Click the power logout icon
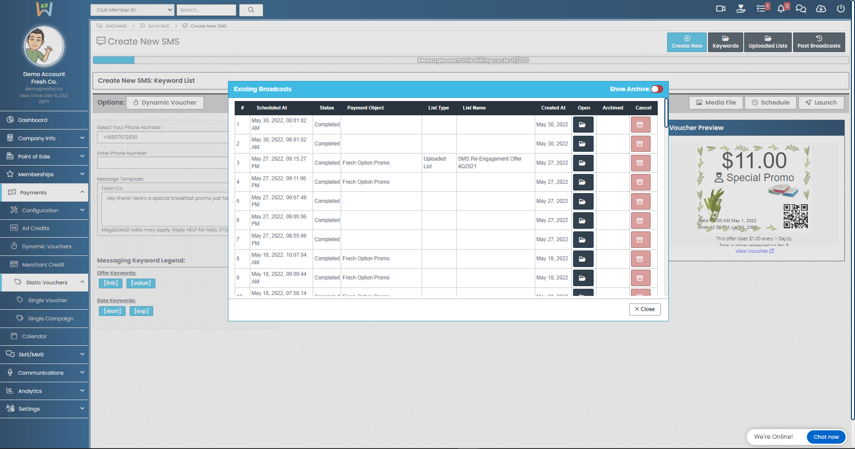This screenshot has width=855, height=449. 841,9
